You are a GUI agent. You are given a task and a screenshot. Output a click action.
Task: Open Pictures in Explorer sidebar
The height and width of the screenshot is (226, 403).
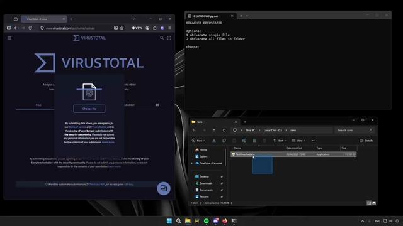coord(202,196)
